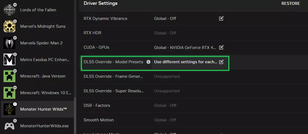Click alert badge on Metro Exodus

(x=15, y=54)
